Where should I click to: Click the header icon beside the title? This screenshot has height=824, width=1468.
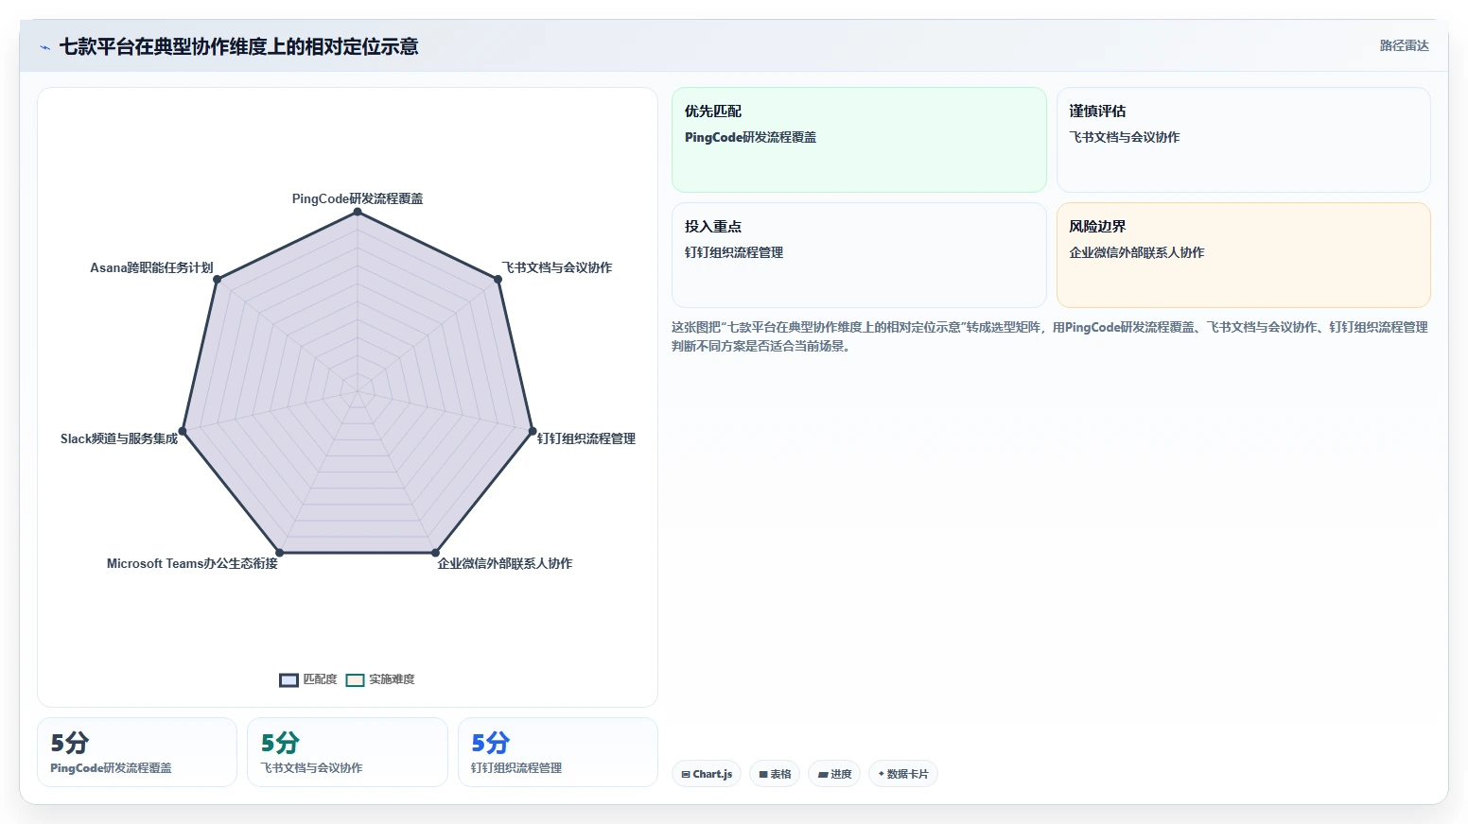[44, 47]
